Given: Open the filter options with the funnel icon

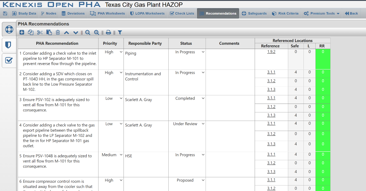Looking at the screenshot, I should 120,32.
